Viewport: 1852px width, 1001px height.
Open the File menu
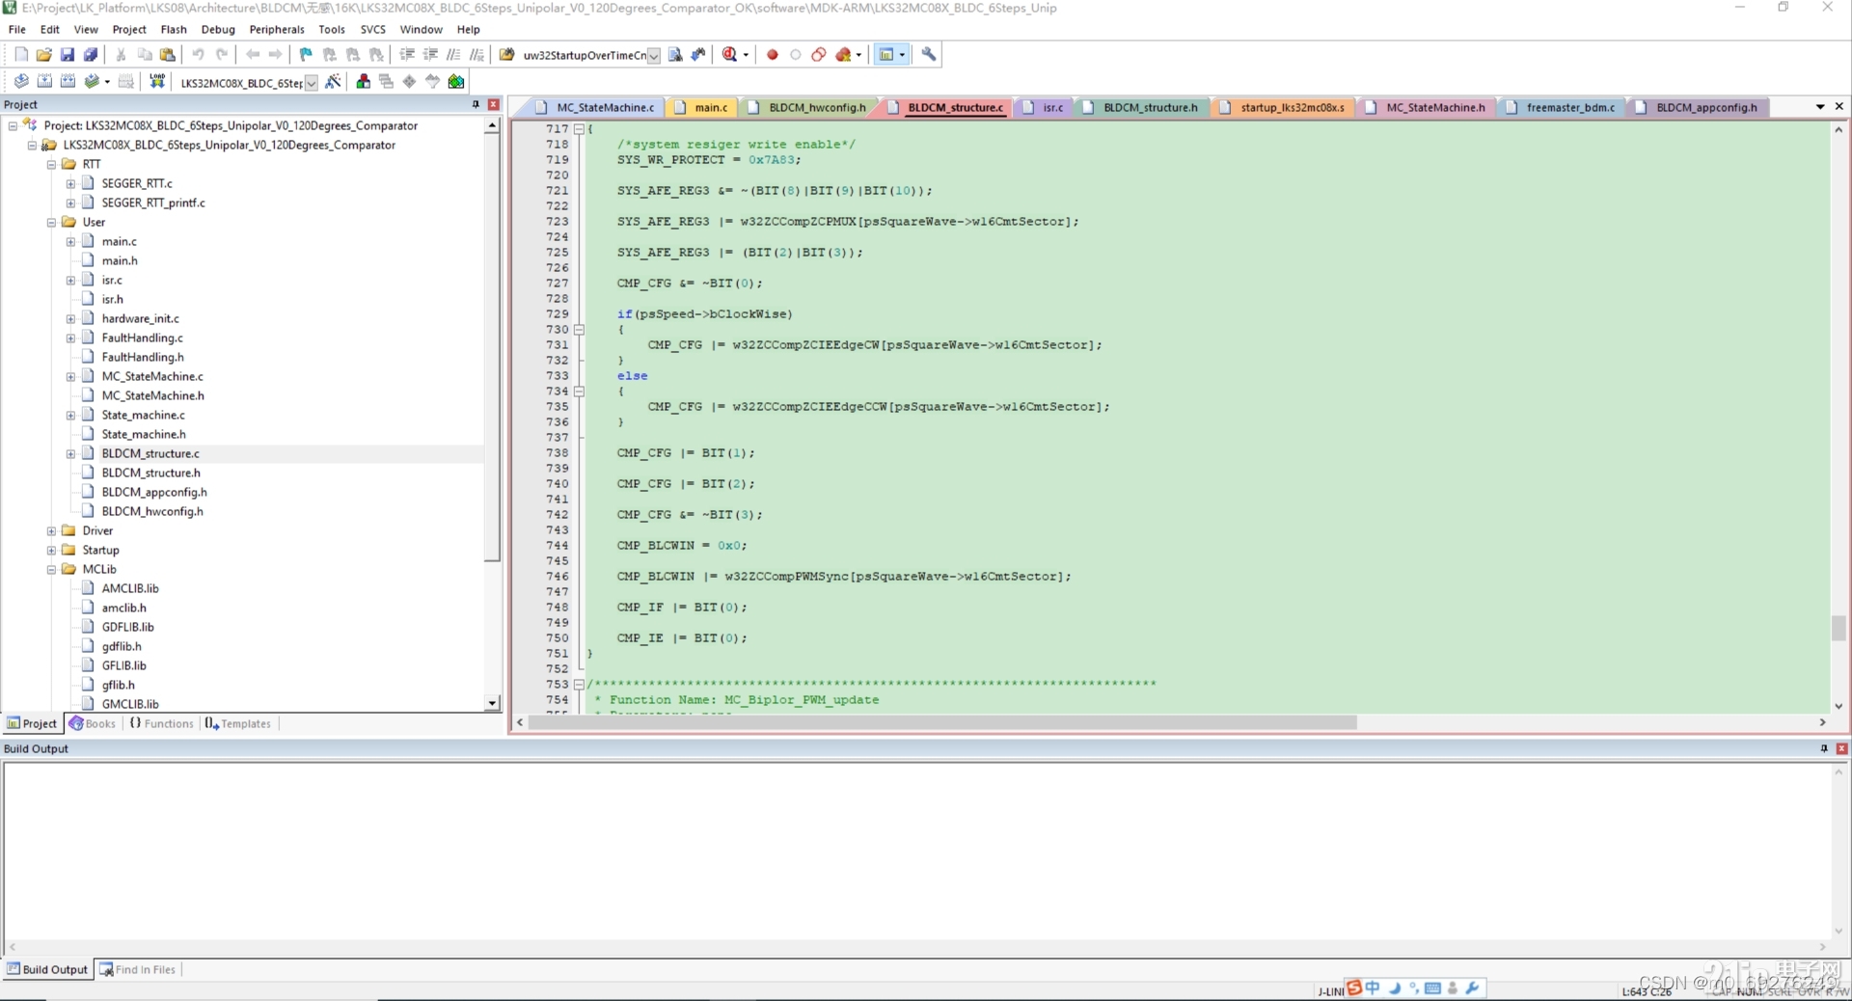click(x=17, y=30)
